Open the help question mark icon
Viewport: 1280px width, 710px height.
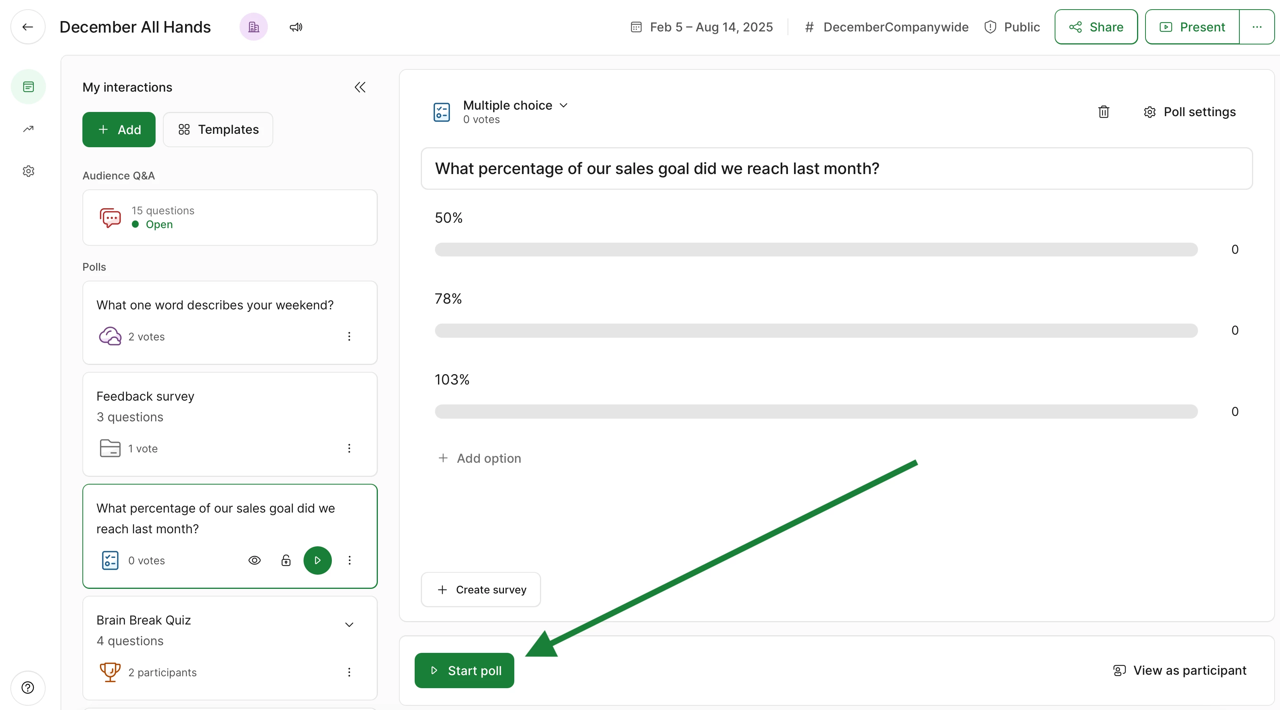point(28,688)
